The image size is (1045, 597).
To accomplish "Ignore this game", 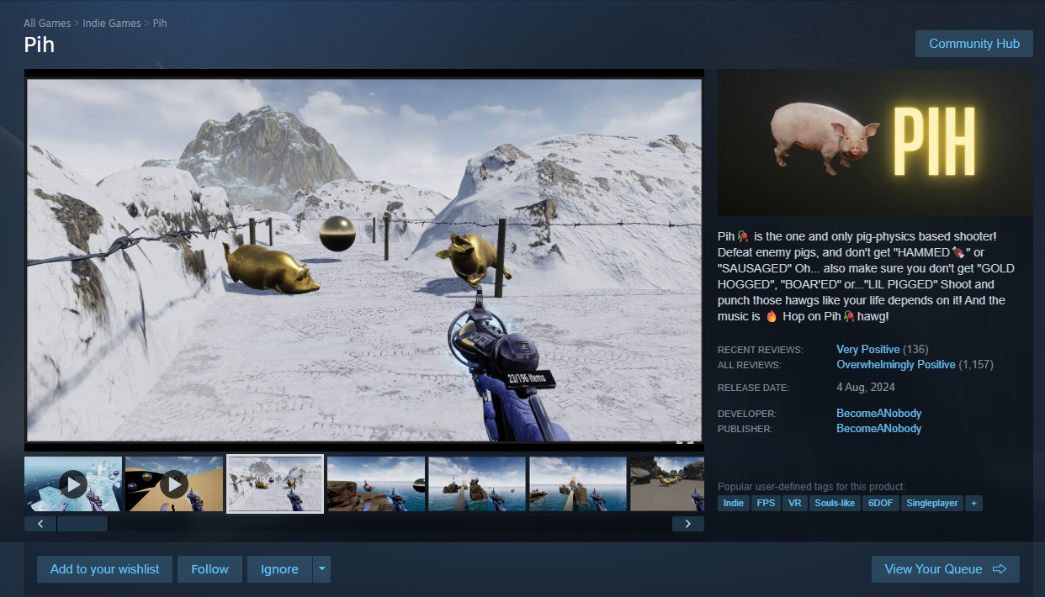I will [x=279, y=569].
